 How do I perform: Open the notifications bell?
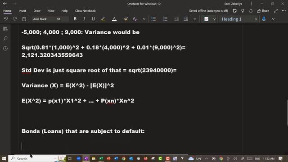tap(251, 11)
